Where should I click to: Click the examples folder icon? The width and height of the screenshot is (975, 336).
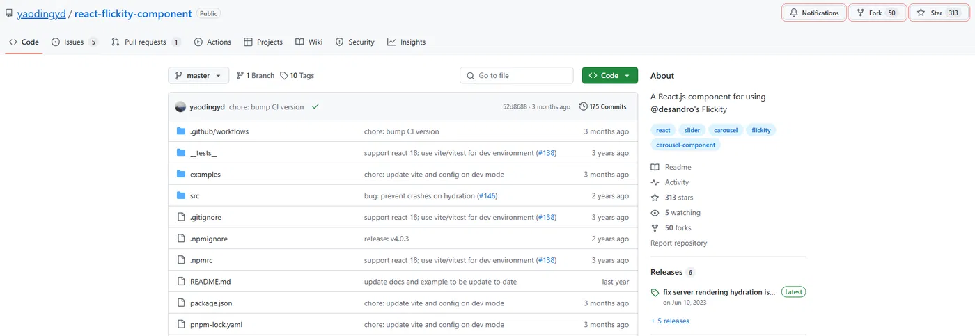181,174
